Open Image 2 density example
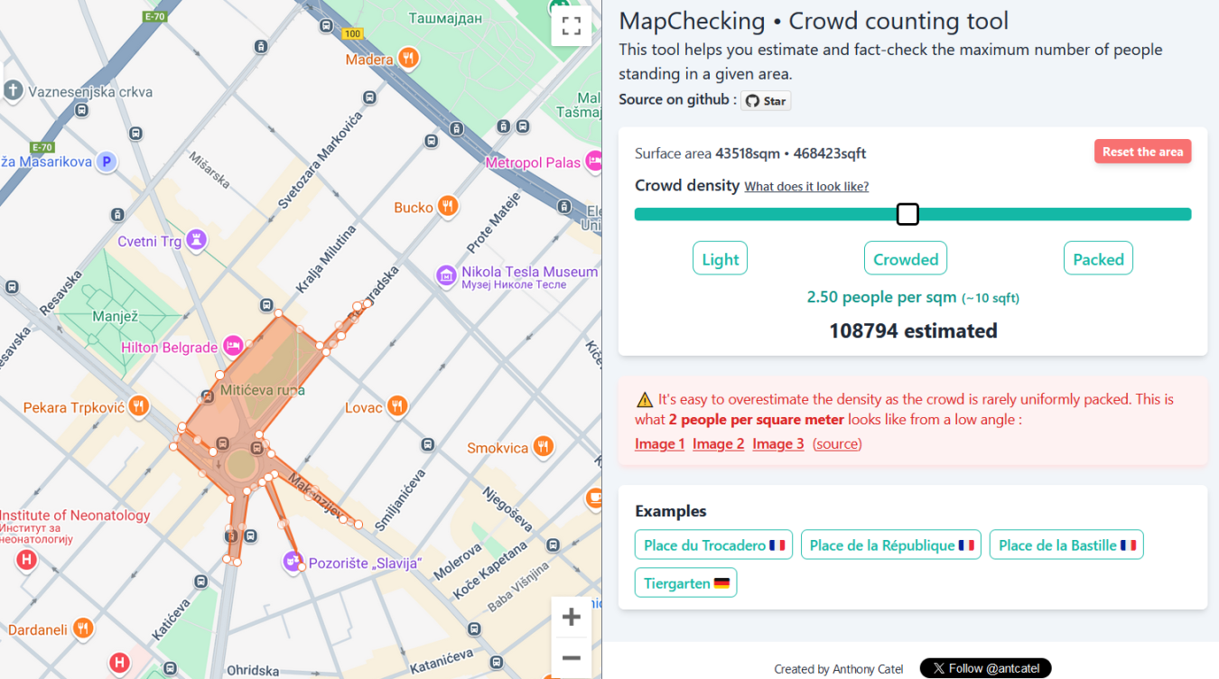 [x=719, y=443]
